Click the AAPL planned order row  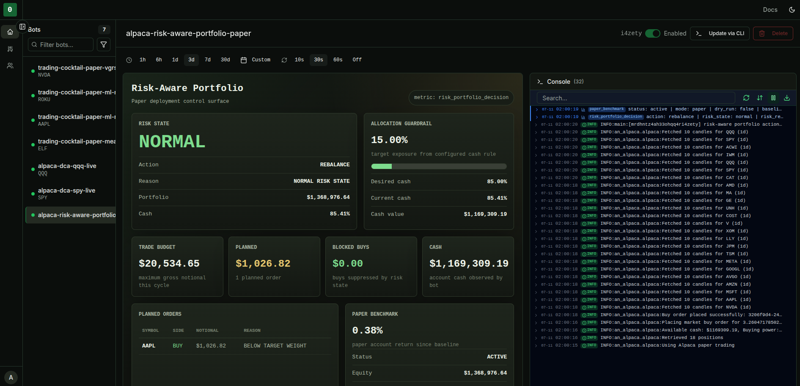click(x=235, y=346)
